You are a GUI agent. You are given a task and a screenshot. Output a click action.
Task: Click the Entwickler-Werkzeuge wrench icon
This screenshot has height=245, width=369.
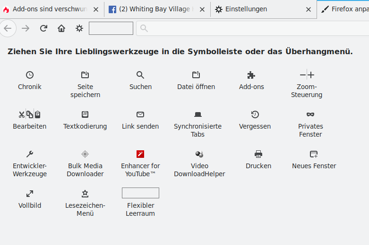click(x=30, y=154)
